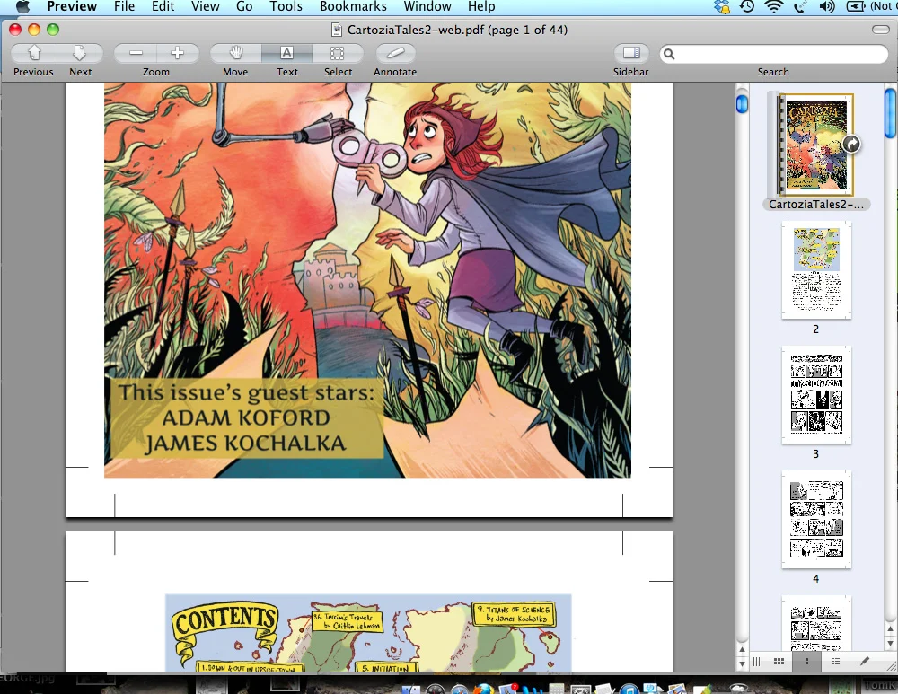Select the Text selection tool
The width and height of the screenshot is (898, 694).
pyautogui.click(x=287, y=53)
